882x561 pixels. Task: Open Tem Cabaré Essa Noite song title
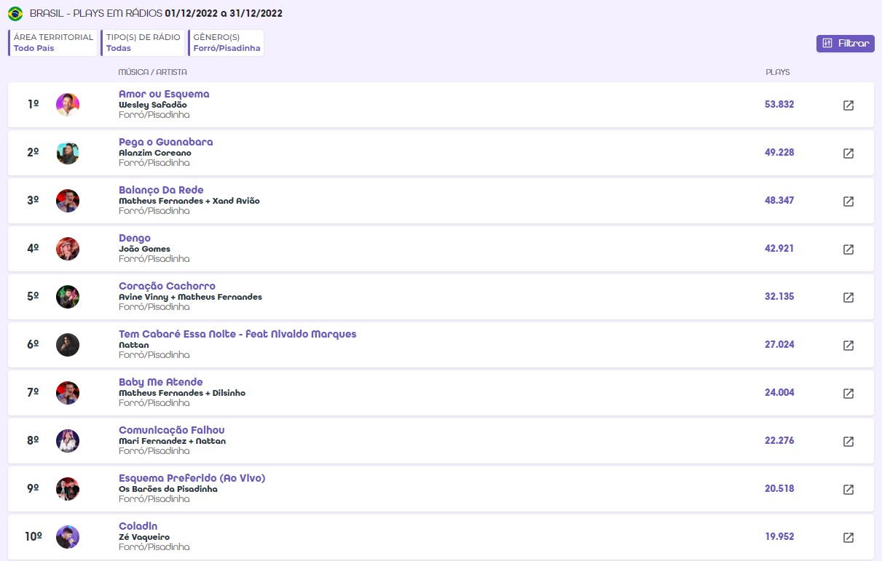[x=237, y=334]
